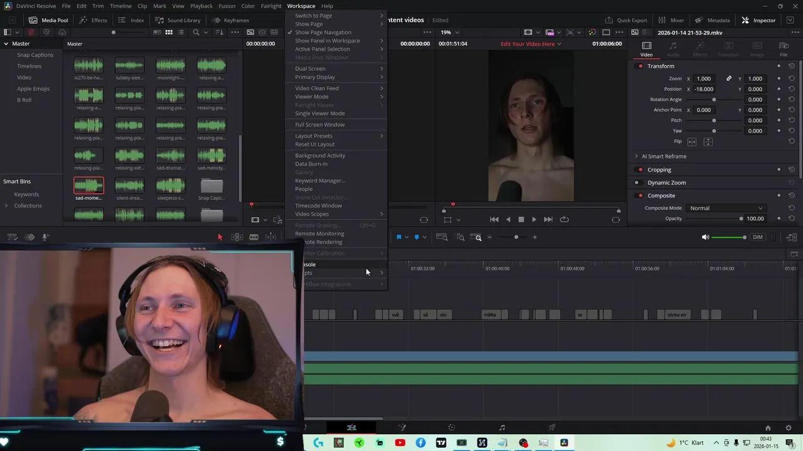Select the Apple Emojis bin

33,89
